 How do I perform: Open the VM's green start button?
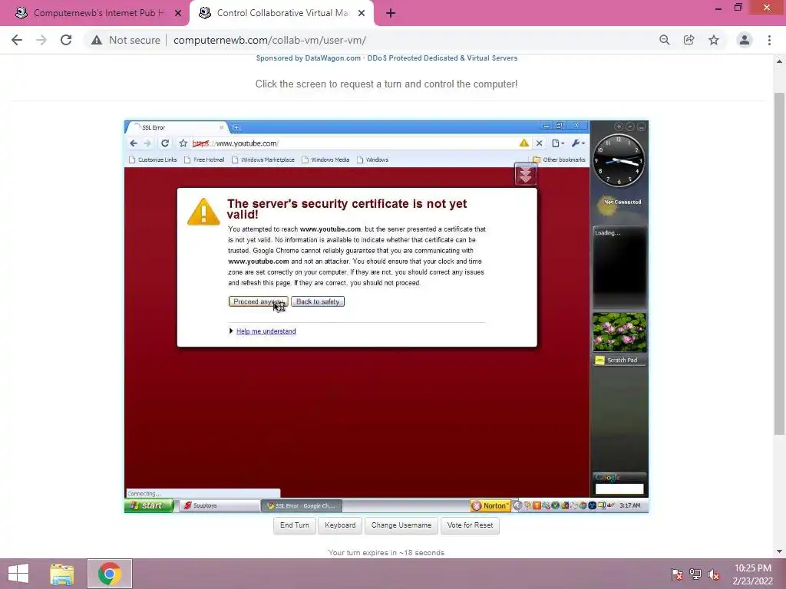point(150,505)
